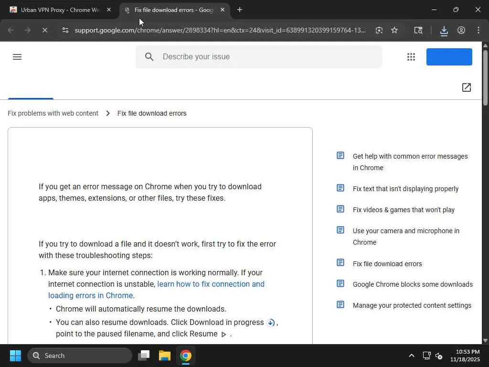Click the blue sign-in button
This screenshot has height=367, width=489.
click(x=449, y=57)
